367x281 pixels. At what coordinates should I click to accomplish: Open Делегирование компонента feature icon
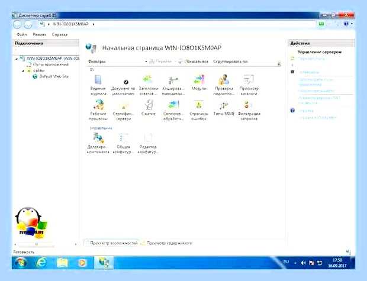[98, 143]
